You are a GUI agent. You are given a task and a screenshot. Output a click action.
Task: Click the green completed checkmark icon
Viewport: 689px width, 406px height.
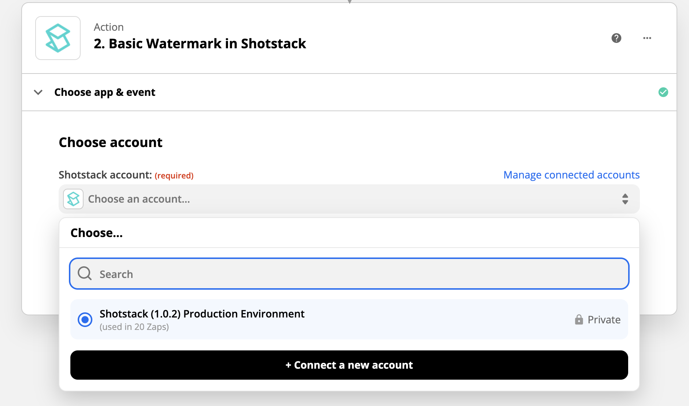tap(663, 92)
